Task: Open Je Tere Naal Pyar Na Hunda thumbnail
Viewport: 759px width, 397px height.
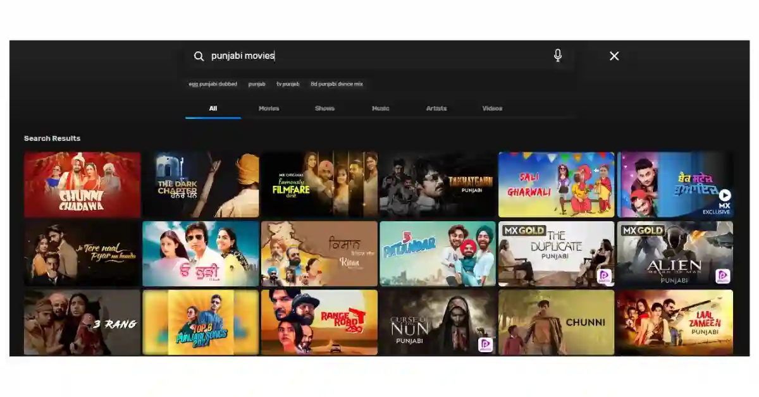Action: coord(82,253)
